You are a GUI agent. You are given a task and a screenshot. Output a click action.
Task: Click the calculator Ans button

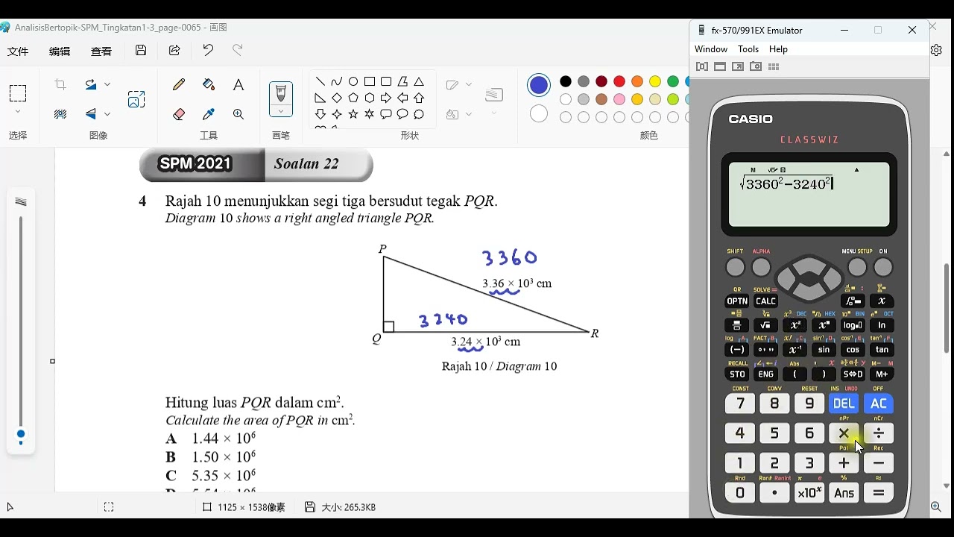[844, 493]
